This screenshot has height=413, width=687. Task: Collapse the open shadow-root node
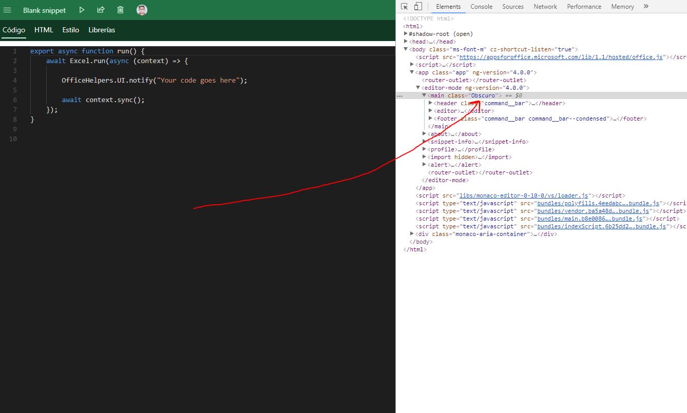(x=406, y=33)
